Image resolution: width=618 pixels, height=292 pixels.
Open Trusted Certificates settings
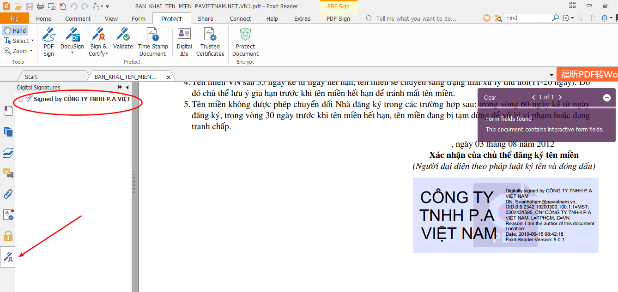click(x=210, y=42)
